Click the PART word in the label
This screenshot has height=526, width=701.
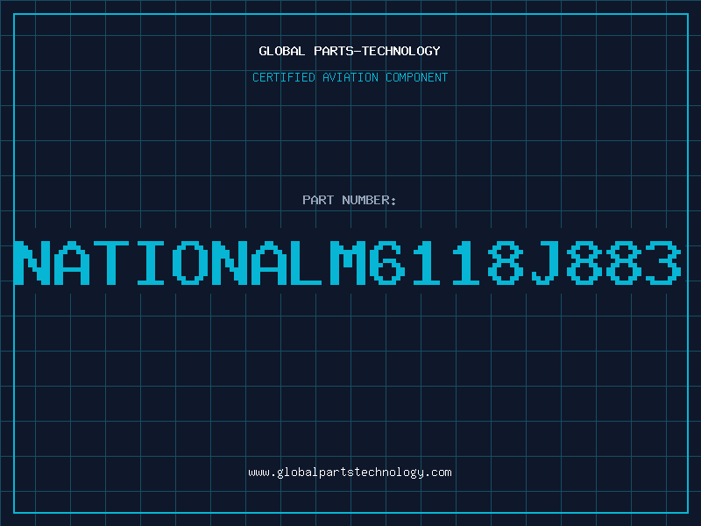(x=318, y=200)
